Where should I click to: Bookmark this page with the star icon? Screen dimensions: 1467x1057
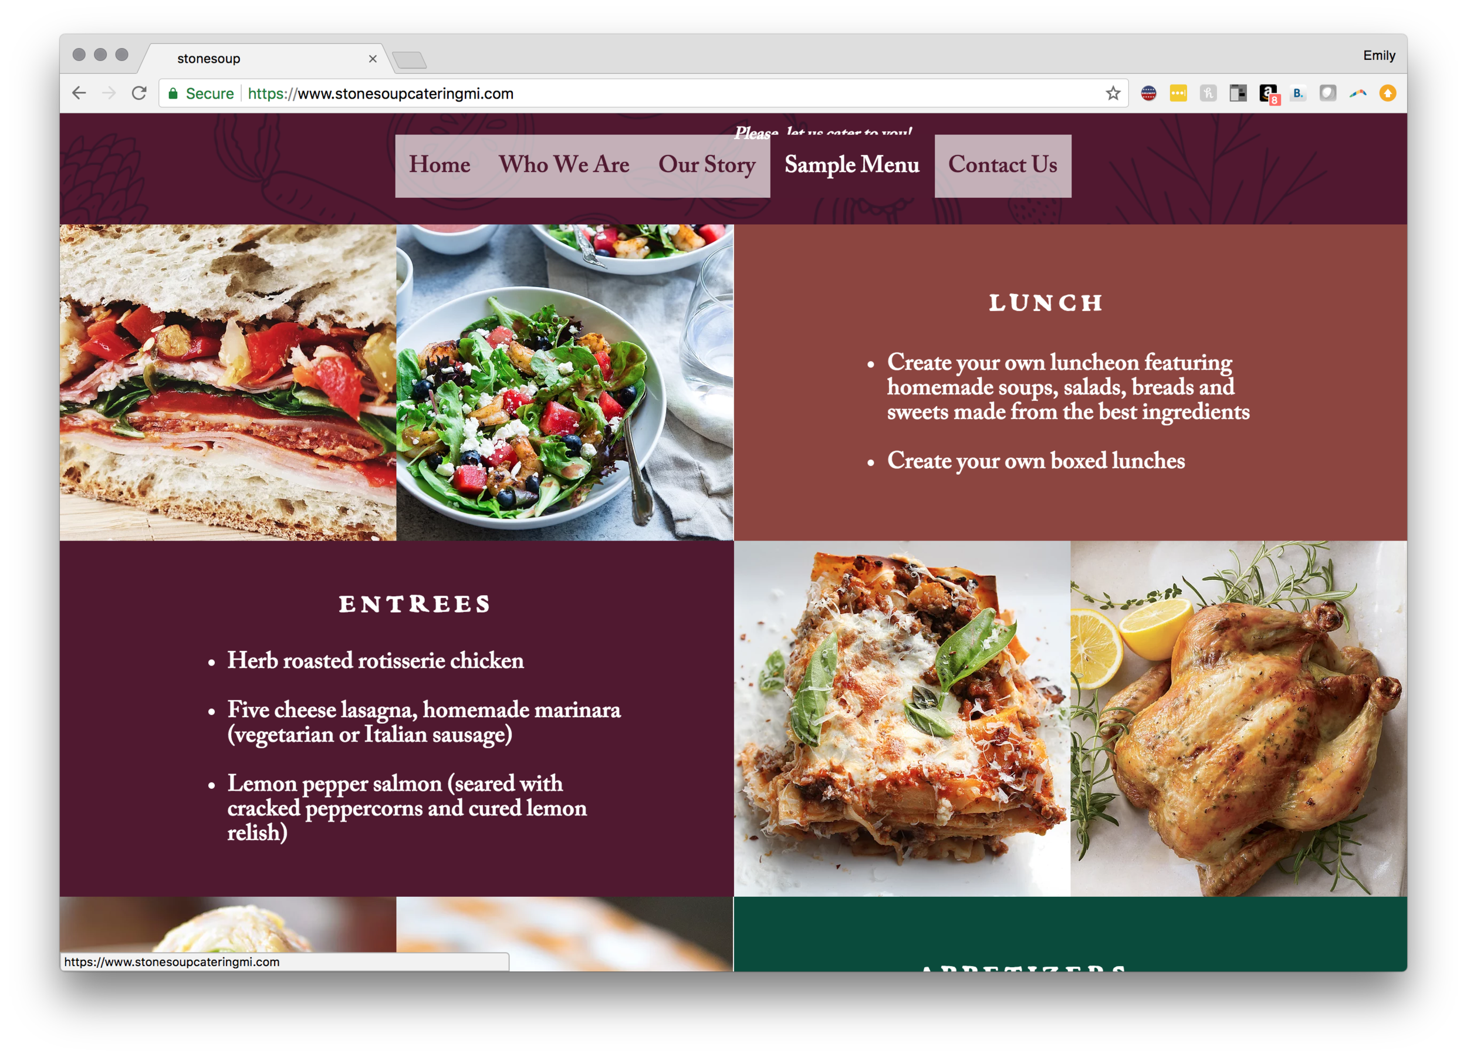(x=1113, y=93)
